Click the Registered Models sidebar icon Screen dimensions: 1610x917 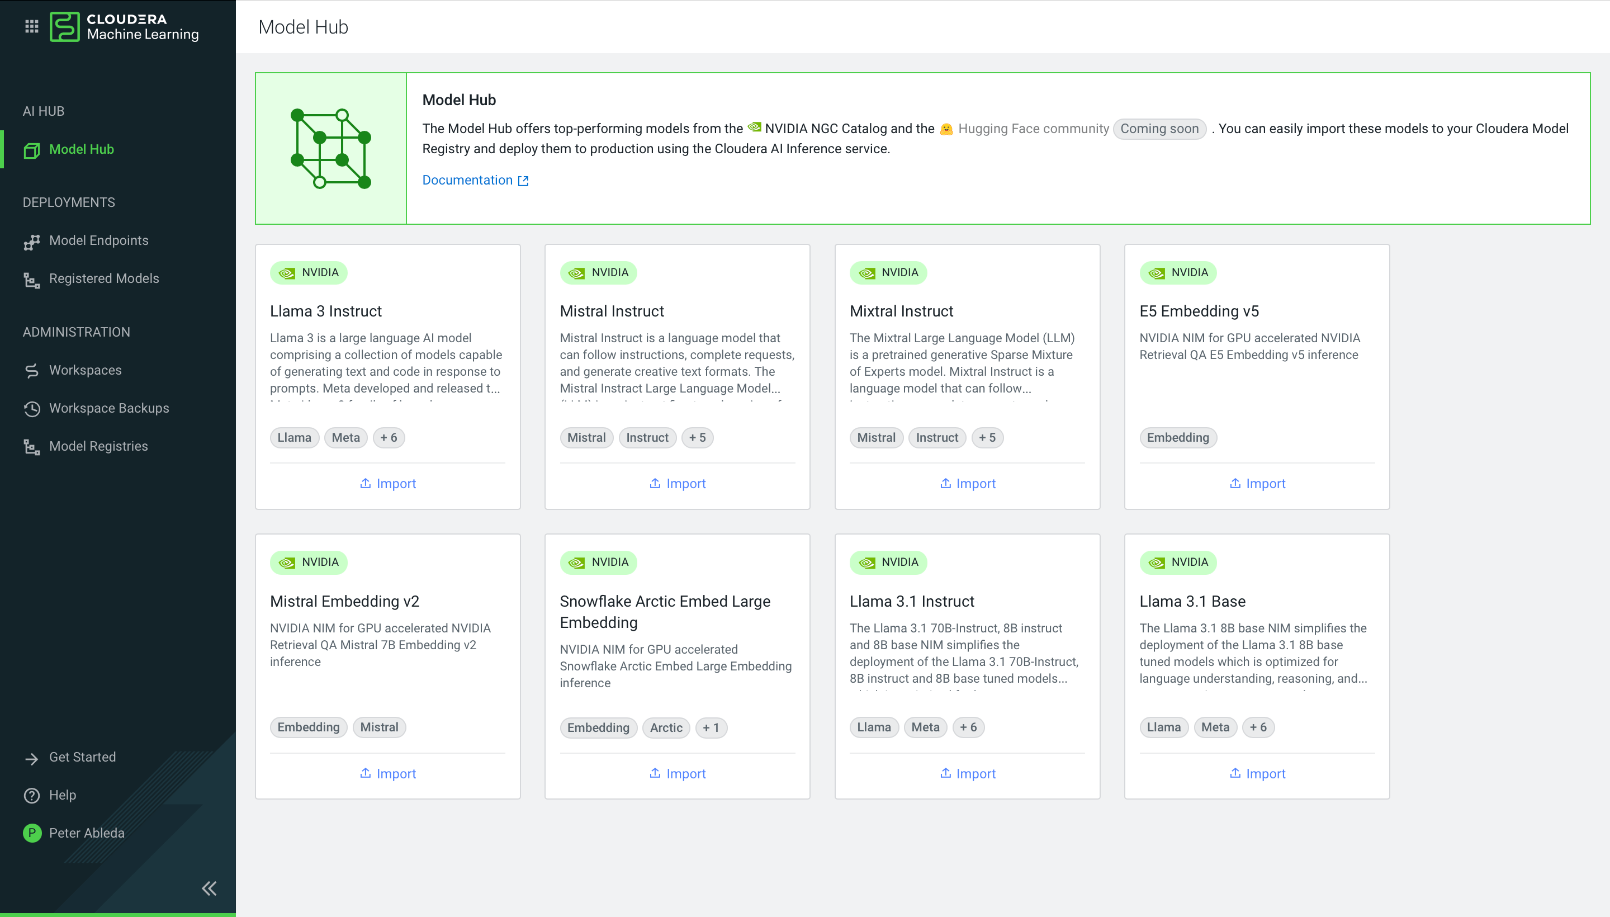click(x=31, y=279)
